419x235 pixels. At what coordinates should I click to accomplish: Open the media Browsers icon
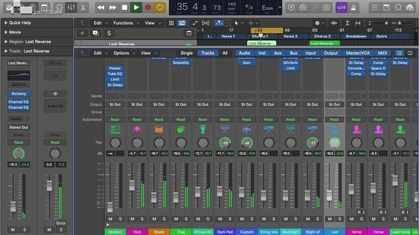click(410, 7)
